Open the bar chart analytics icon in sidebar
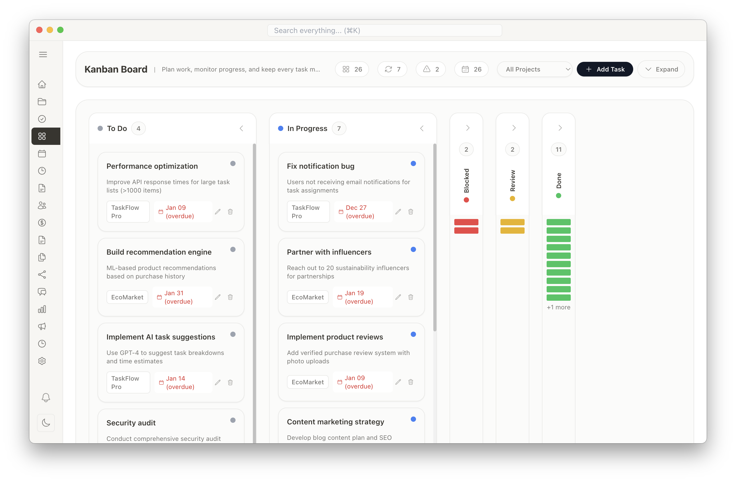The height and width of the screenshot is (482, 736). click(42, 309)
